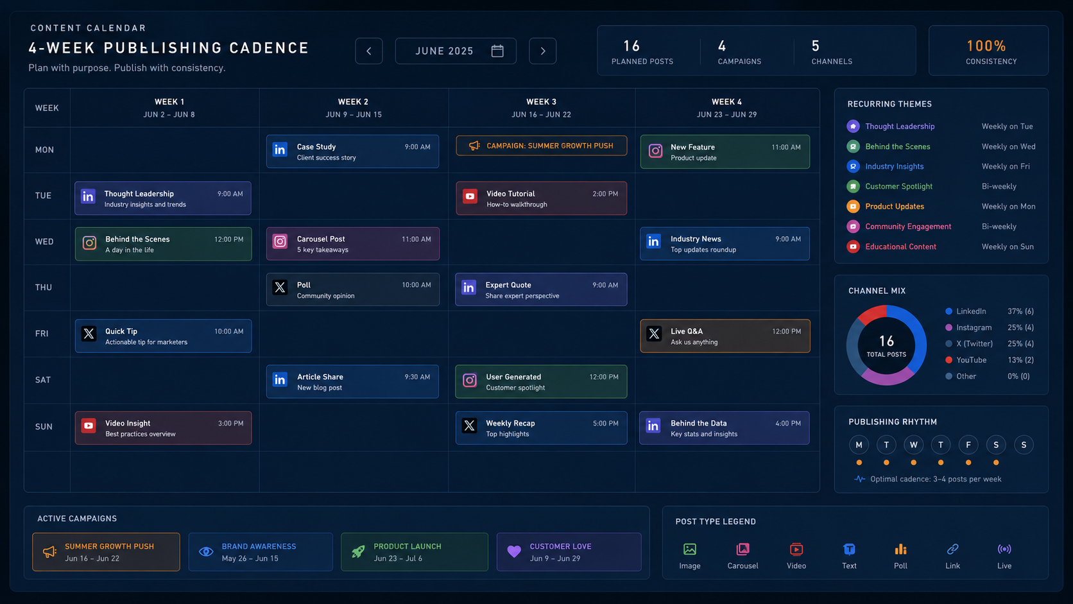This screenshot has height=604, width=1073.
Task: Select the Carousel post type icon
Action: pos(743,549)
